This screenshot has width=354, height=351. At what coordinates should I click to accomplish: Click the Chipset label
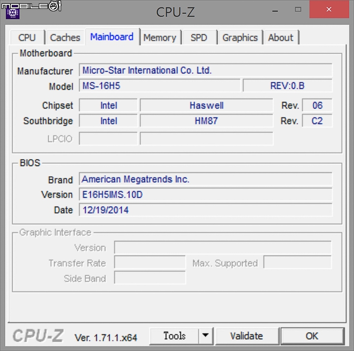click(x=58, y=105)
